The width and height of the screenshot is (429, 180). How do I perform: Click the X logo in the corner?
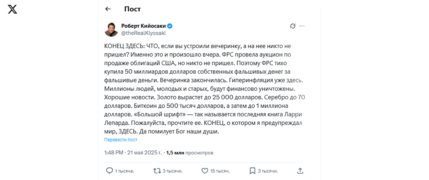coord(13,9)
